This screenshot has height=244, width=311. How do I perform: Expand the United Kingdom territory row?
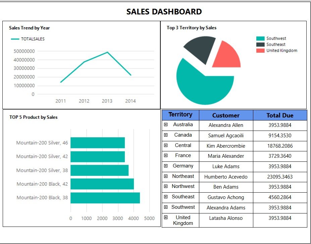tap(165, 217)
